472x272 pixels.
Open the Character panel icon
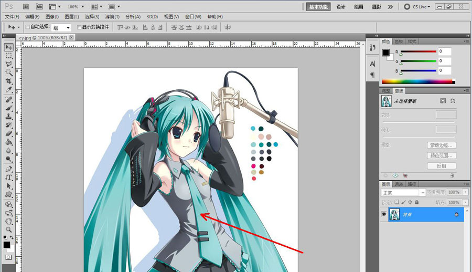372,64
